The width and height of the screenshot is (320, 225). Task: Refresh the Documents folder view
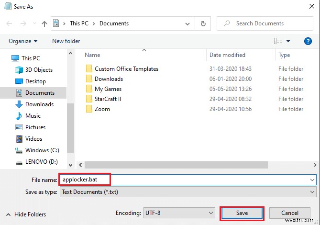point(203,23)
